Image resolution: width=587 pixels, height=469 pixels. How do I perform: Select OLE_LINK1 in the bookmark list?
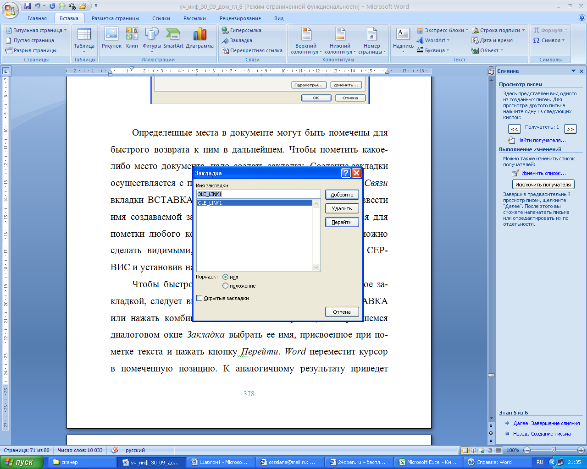255,203
